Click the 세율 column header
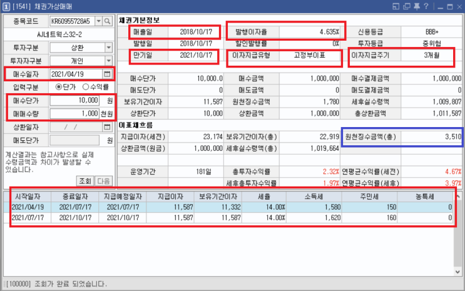The image size is (465, 291). [264, 197]
